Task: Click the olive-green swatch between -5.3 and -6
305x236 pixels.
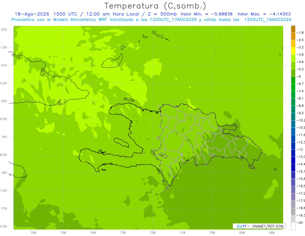Action: (x=293, y=73)
